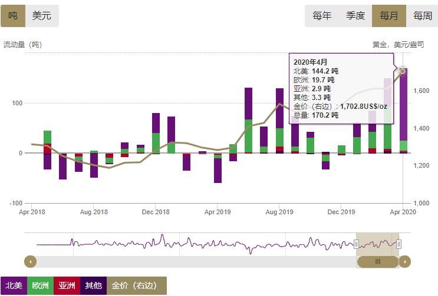The height and width of the screenshot is (296, 438).
Task: Click the 总量: 170.2 吨 tooltip line
Action: [x=316, y=115]
